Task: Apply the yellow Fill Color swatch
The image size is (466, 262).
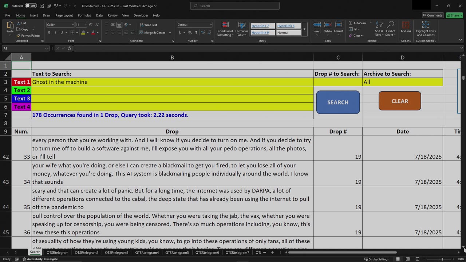Action: [83, 33]
